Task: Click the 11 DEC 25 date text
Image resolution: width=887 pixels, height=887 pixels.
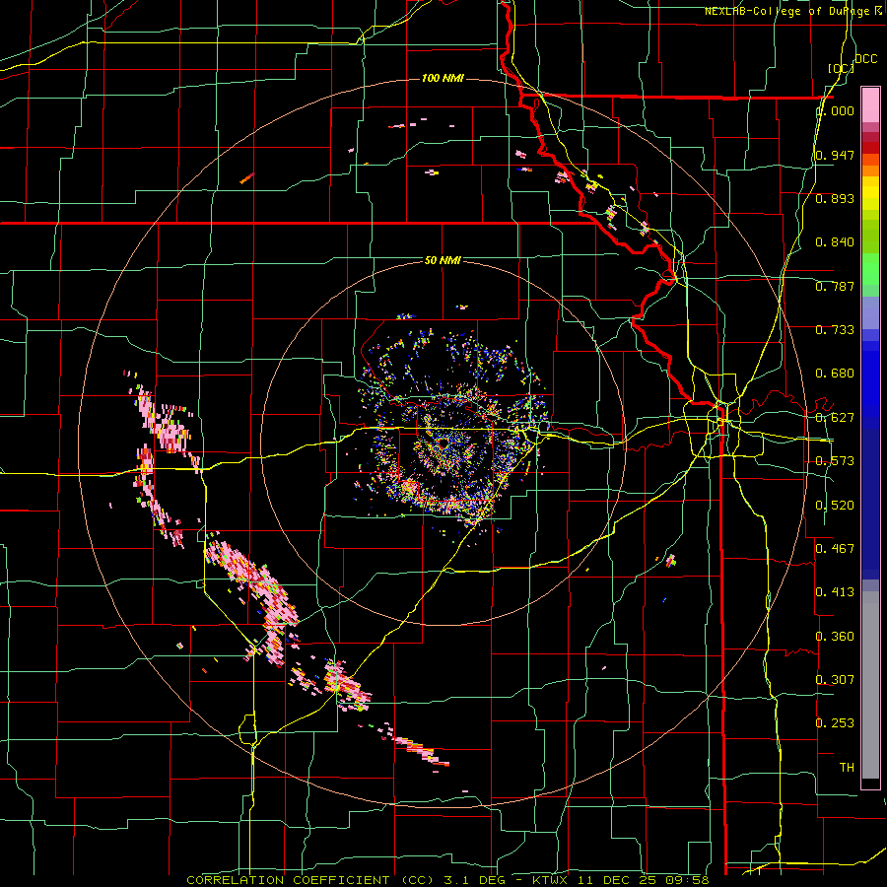Action: pos(615,880)
